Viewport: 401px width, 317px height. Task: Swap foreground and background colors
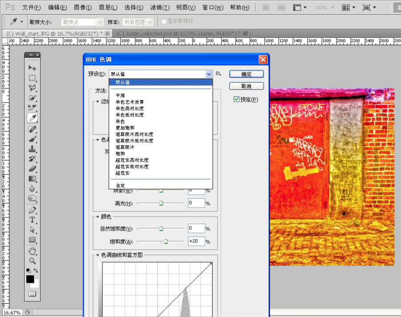tap(36, 271)
